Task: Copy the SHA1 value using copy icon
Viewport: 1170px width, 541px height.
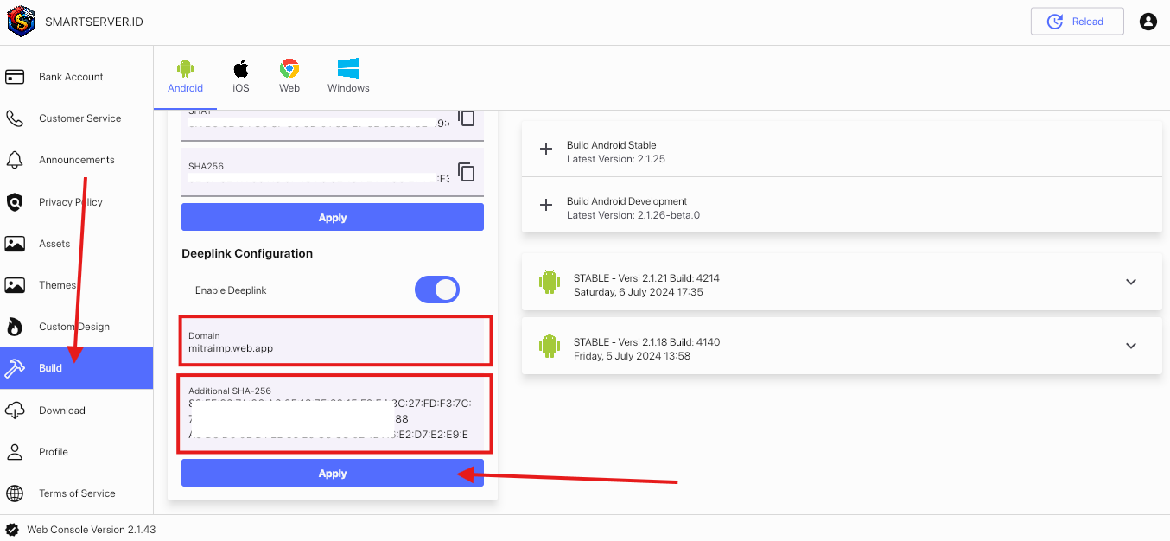Action: (x=467, y=118)
